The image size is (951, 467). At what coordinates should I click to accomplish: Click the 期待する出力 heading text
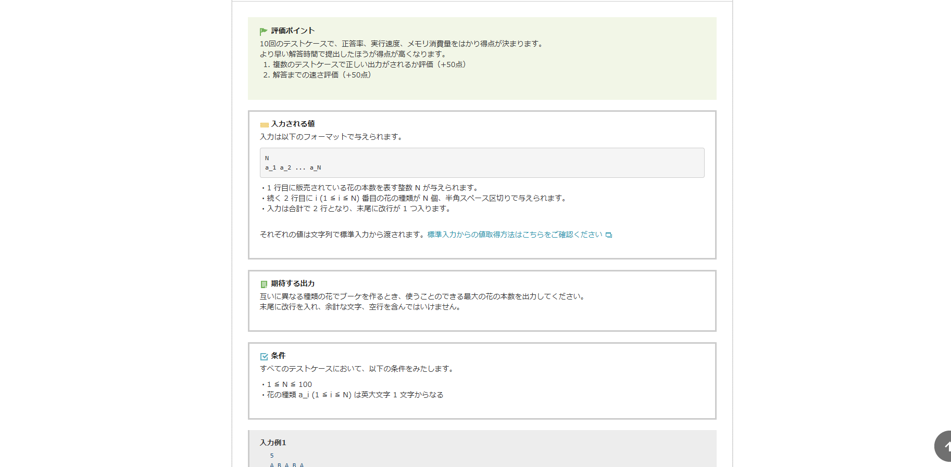point(293,283)
